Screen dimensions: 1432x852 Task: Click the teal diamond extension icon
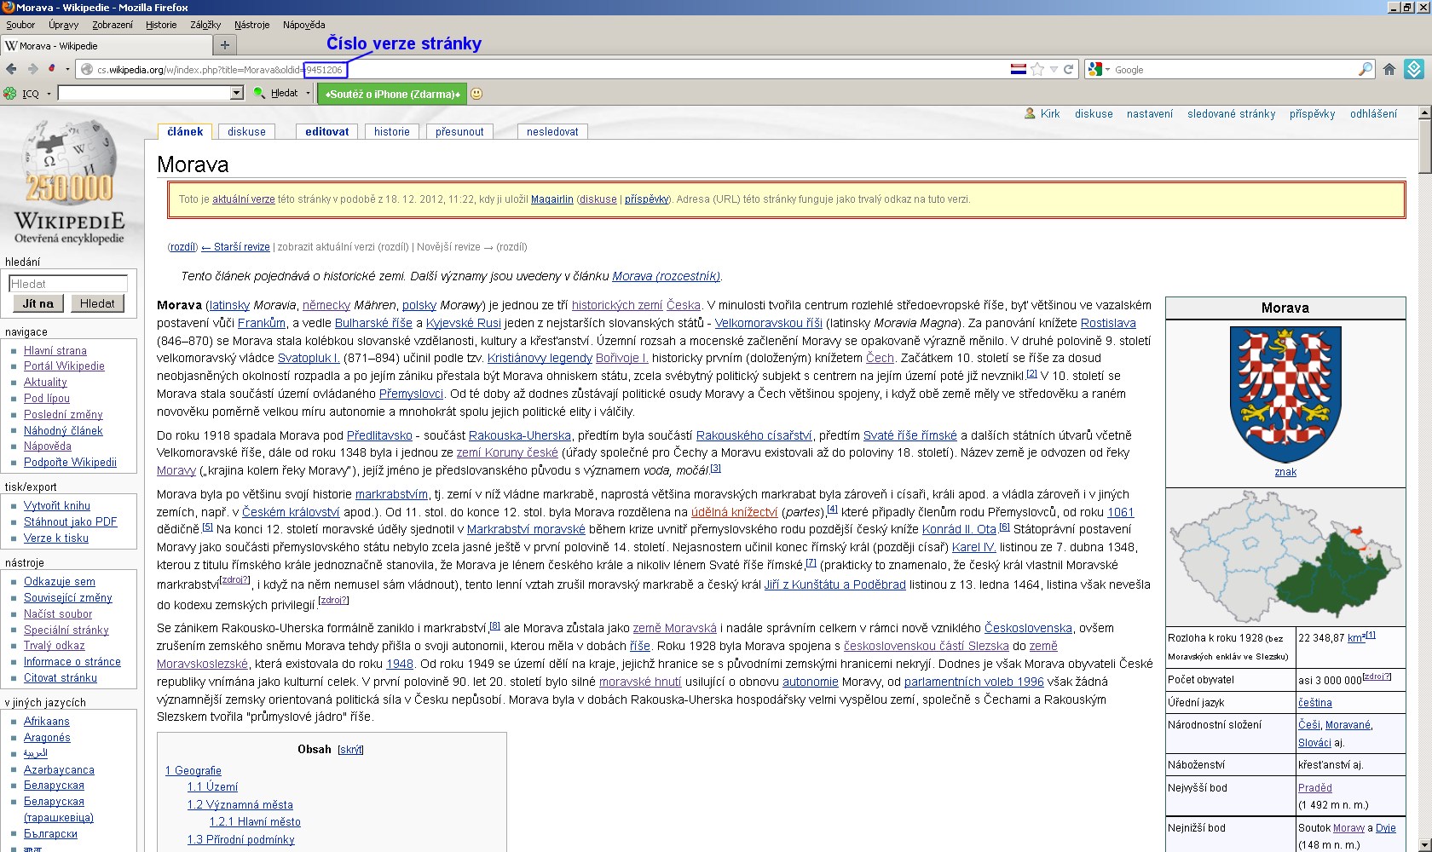tap(1414, 70)
